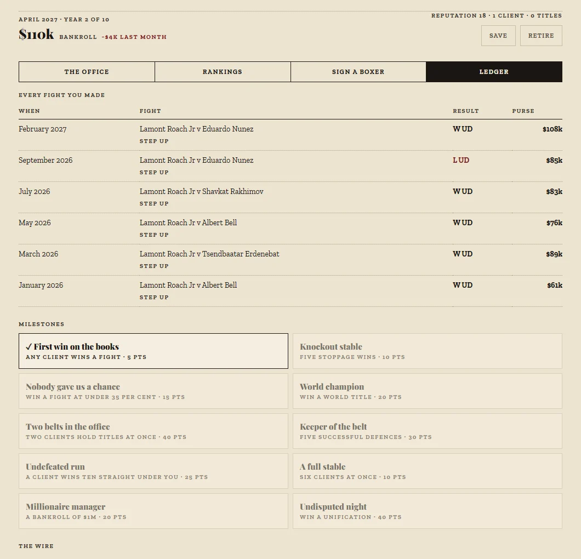This screenshot has height=559, width=581.
Task: Click the February 2027 date cell
Action: [43, 129]
